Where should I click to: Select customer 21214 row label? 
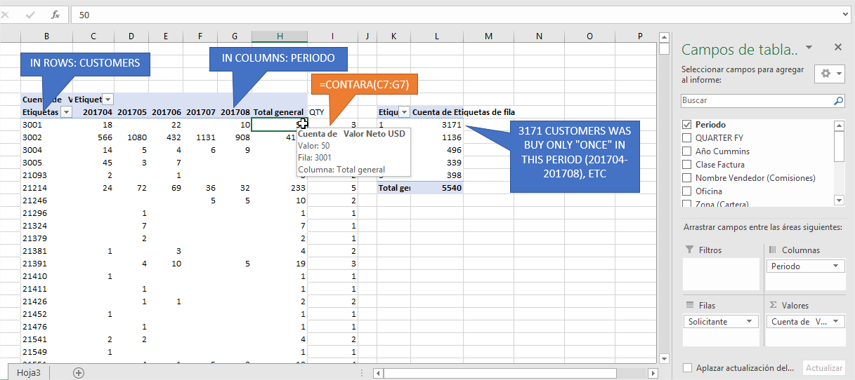click(46, 187)
